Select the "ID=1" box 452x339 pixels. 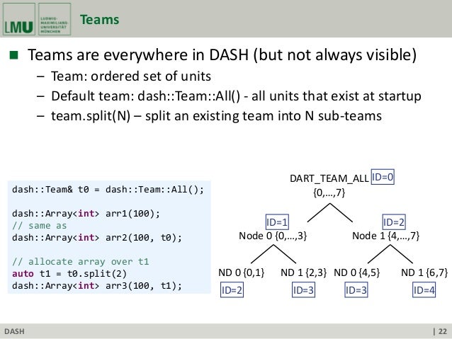(x=277, y=222)
